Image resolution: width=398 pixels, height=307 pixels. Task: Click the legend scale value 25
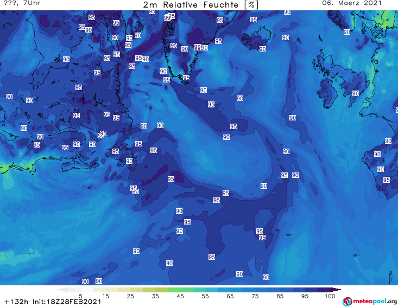pyautogui.click(x=130, y=296)
